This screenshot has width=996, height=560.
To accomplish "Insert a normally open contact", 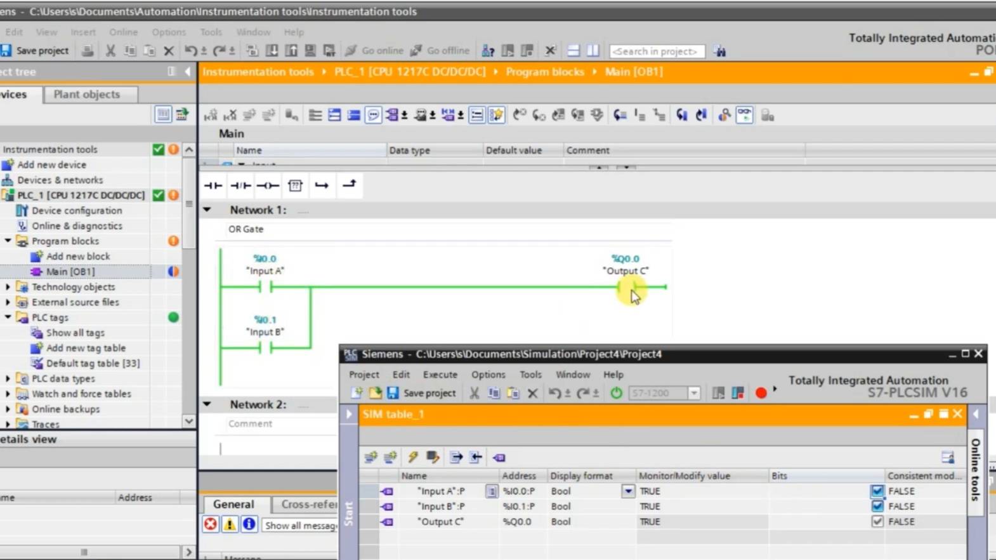I will [213, 185].
